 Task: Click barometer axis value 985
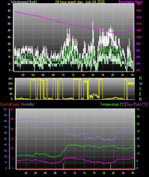point(138,57)
